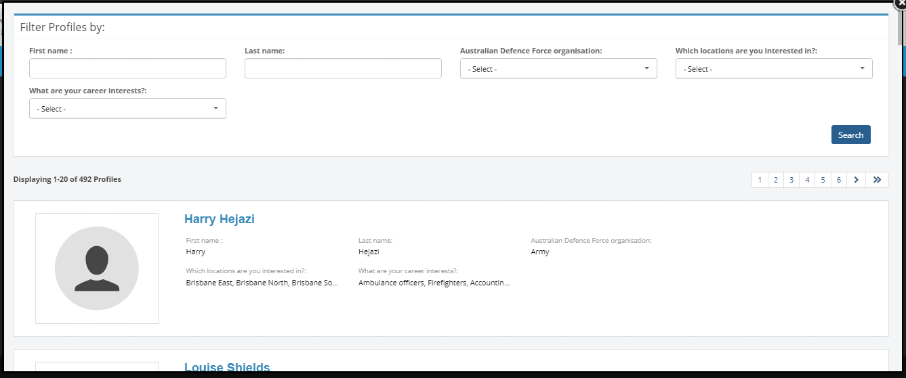Viewport: 906px width, 378px height.
Task: Open page 5 of profile results
Action: point(823,180)
